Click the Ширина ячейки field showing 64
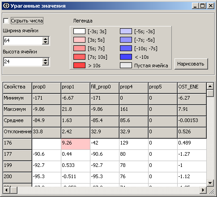The image size is (217, 197). pyautogui.click(x=23, y=40)
